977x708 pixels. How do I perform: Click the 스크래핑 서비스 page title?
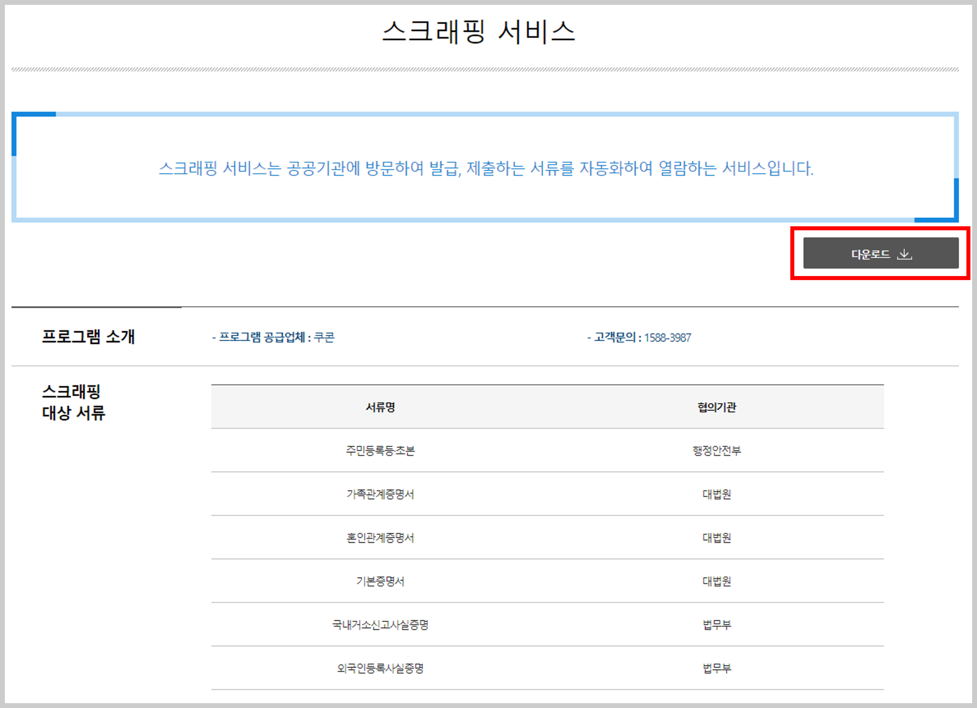tap(479, 32)
